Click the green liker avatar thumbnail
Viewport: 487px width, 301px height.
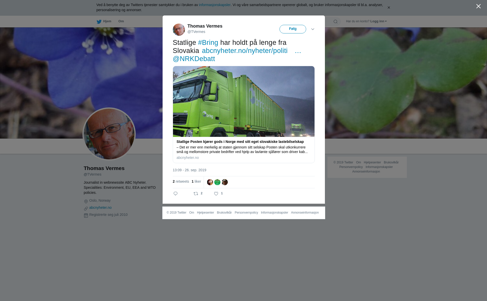click(217, 182)
